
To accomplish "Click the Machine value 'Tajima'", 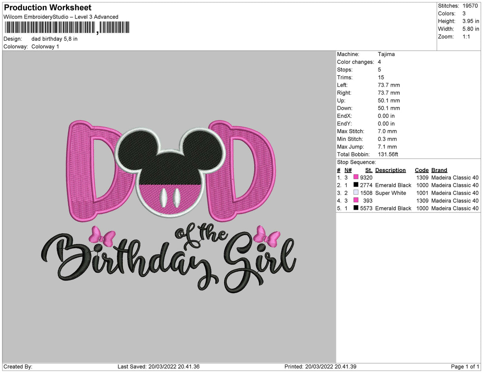I will click(386, 54).
